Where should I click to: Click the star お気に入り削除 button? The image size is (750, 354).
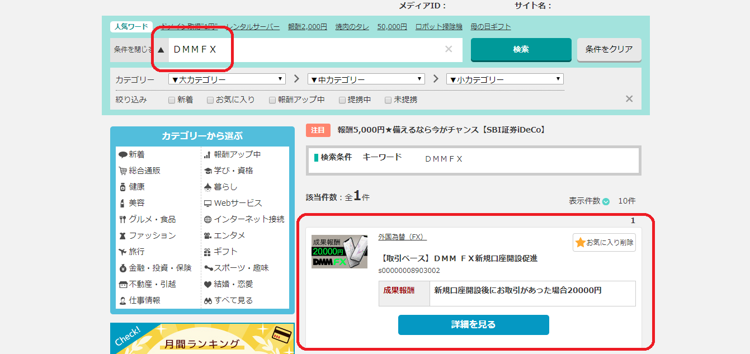[604, 242]
